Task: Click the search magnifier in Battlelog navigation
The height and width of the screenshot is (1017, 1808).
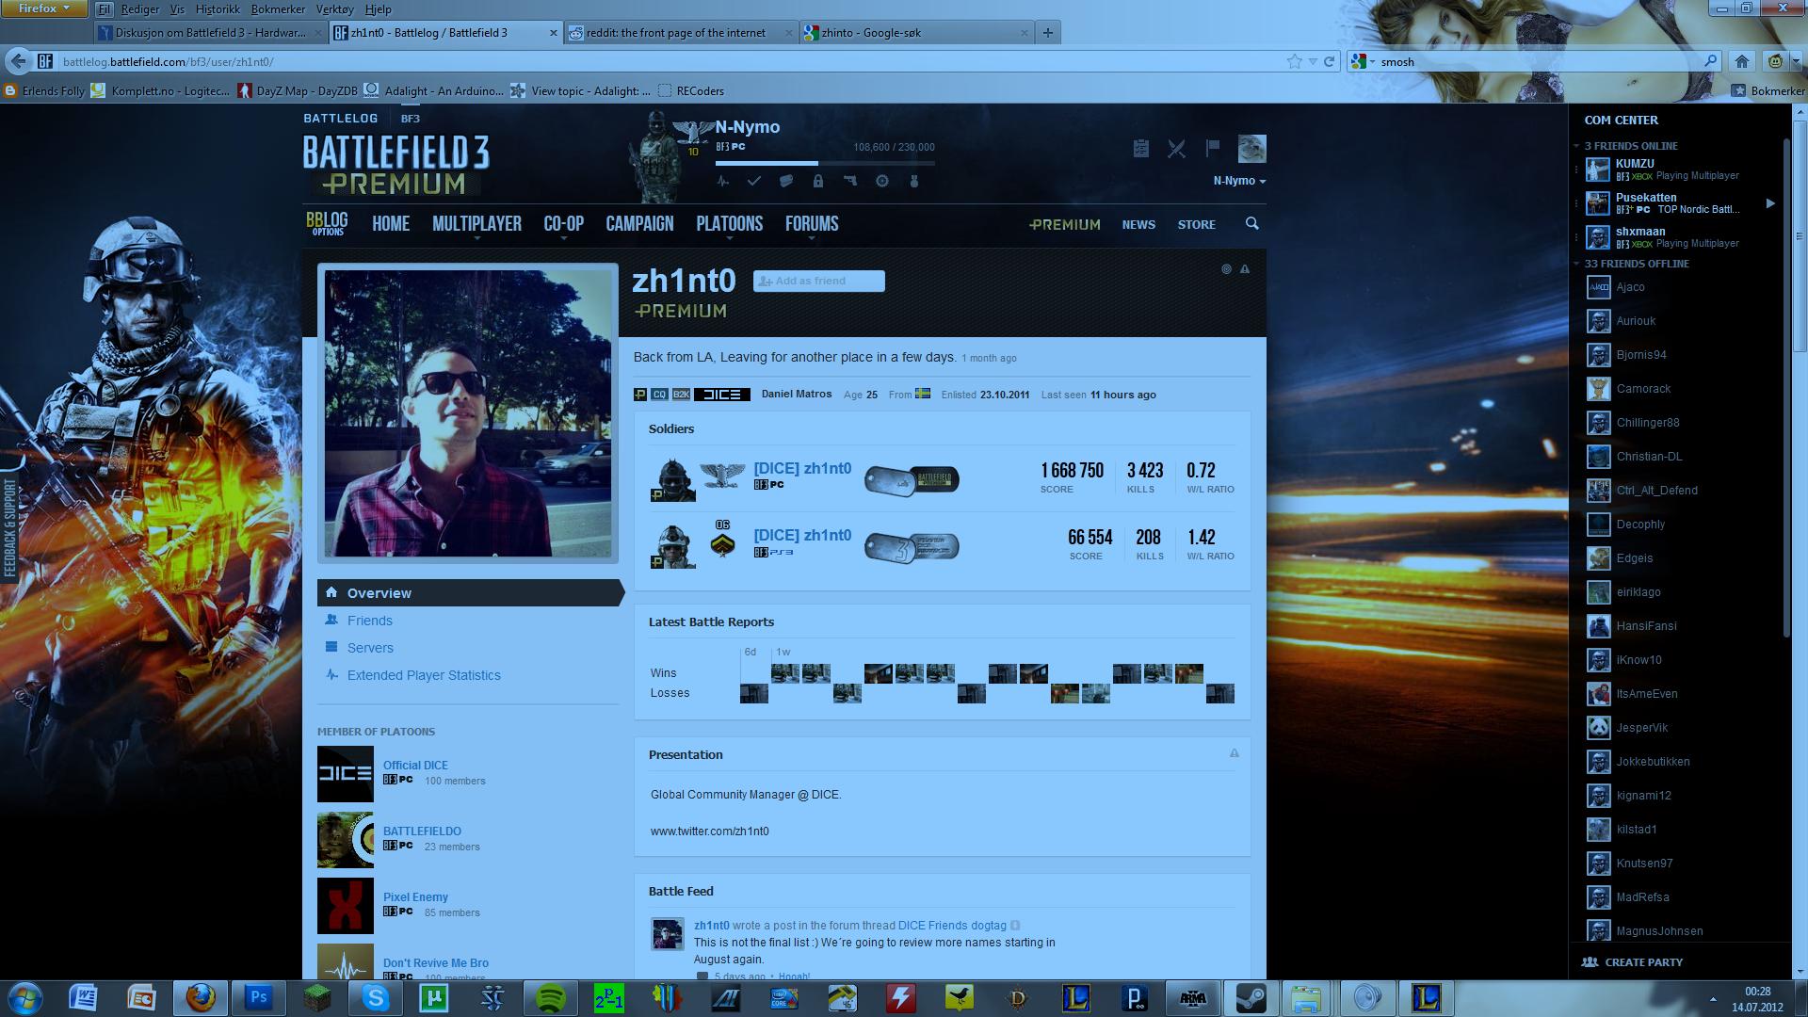Action: pos(1251,223)
